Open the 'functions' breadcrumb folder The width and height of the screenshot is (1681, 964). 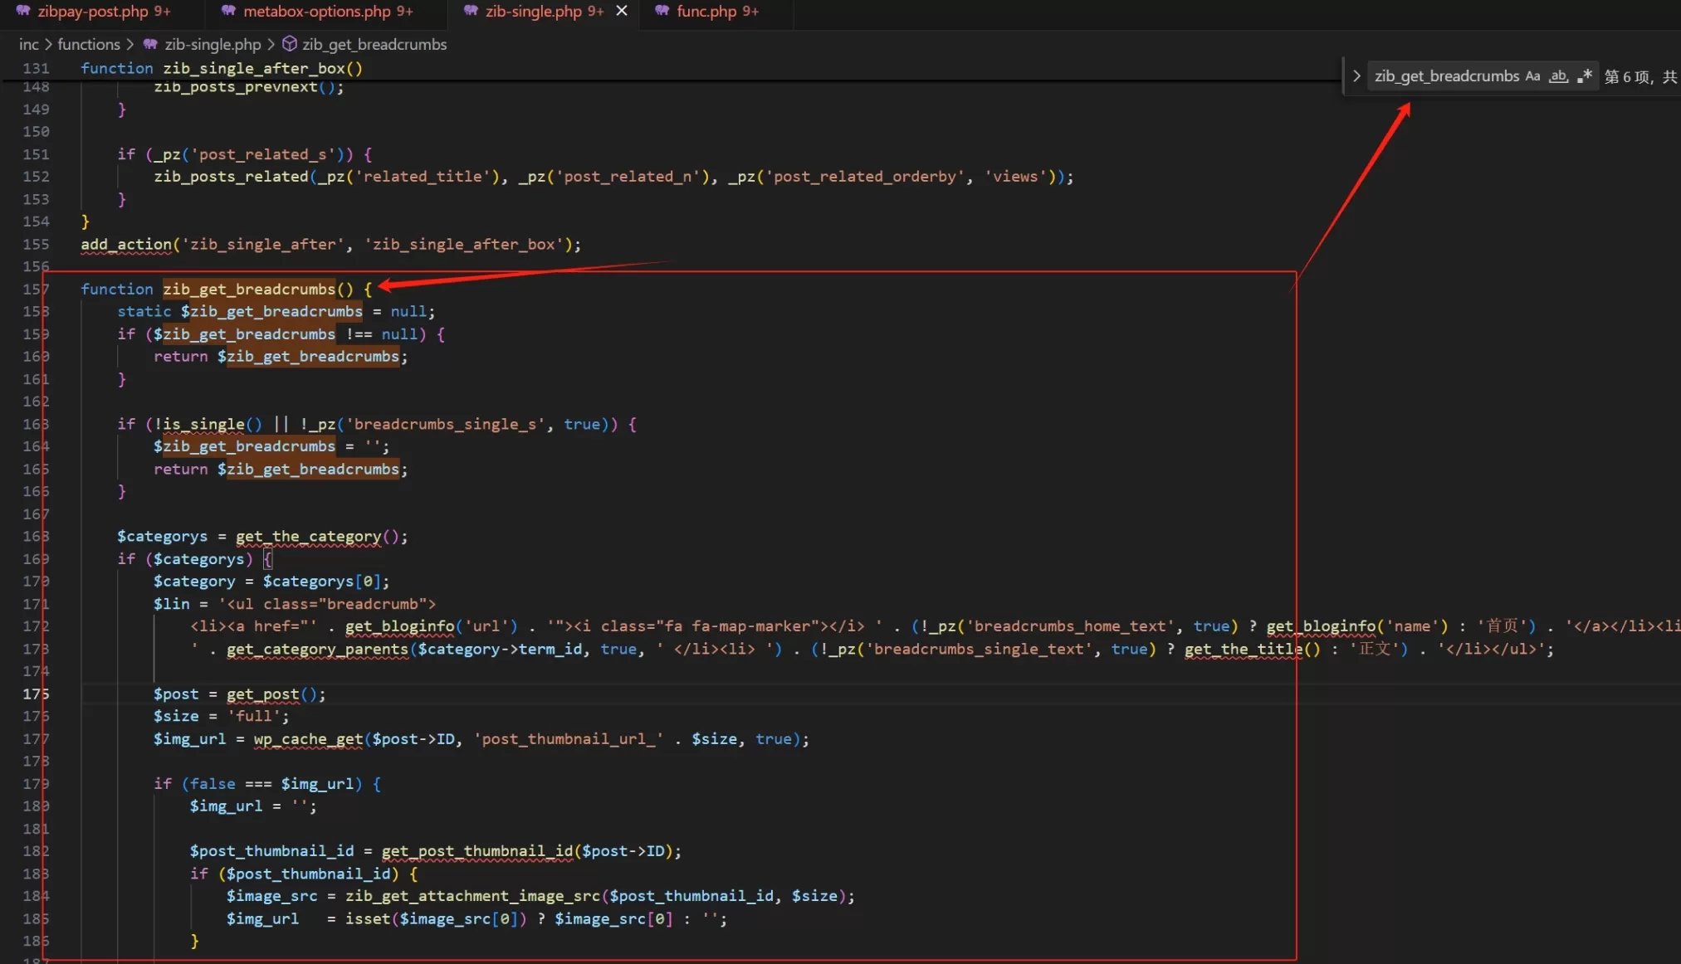click(89, 45)
